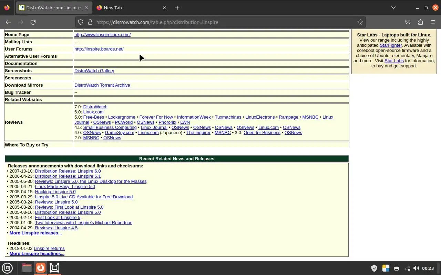441x275 pixels.
Task: Open Linspire 5.0 Live CD free download link
Action: click(x=84, y=197)
